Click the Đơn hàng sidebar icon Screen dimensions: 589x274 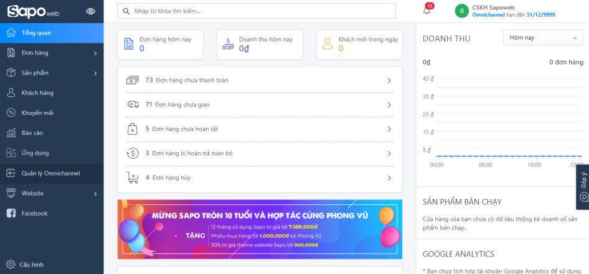pyautogui.click(x=11, y=53)
